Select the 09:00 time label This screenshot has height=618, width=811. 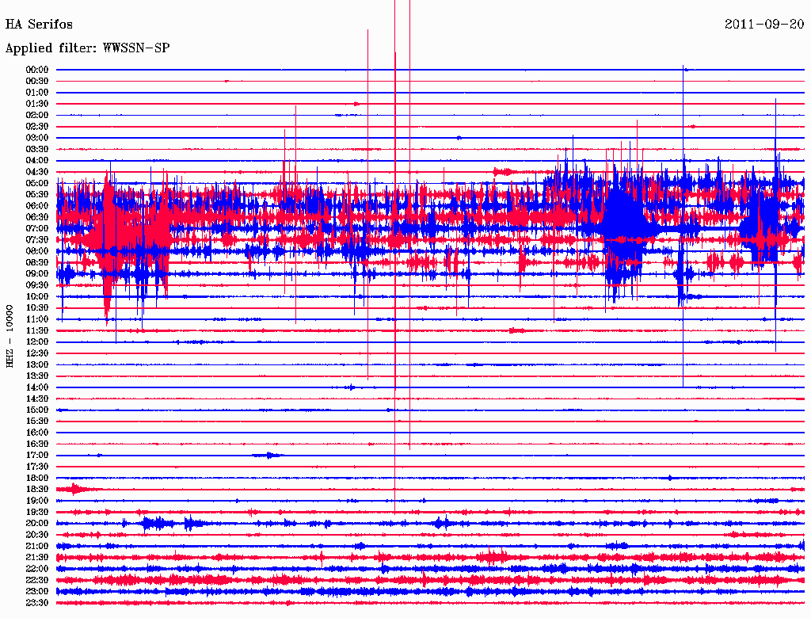click(37, 274)
